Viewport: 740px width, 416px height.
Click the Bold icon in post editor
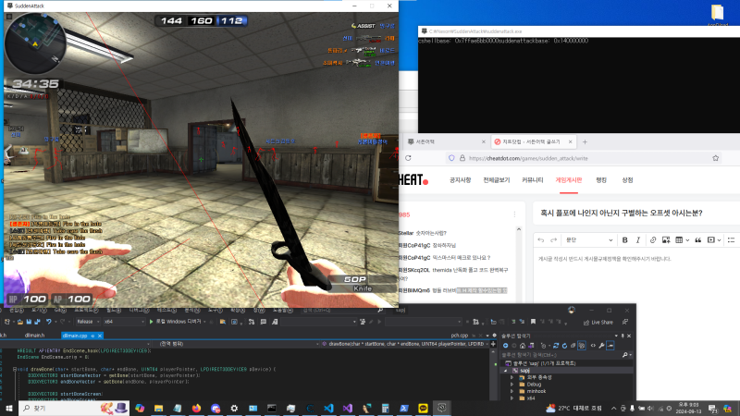click(x=625, y=239)
